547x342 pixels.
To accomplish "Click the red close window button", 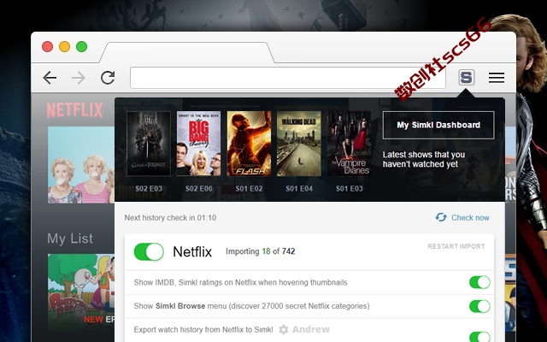I will [x=47, y=46].
